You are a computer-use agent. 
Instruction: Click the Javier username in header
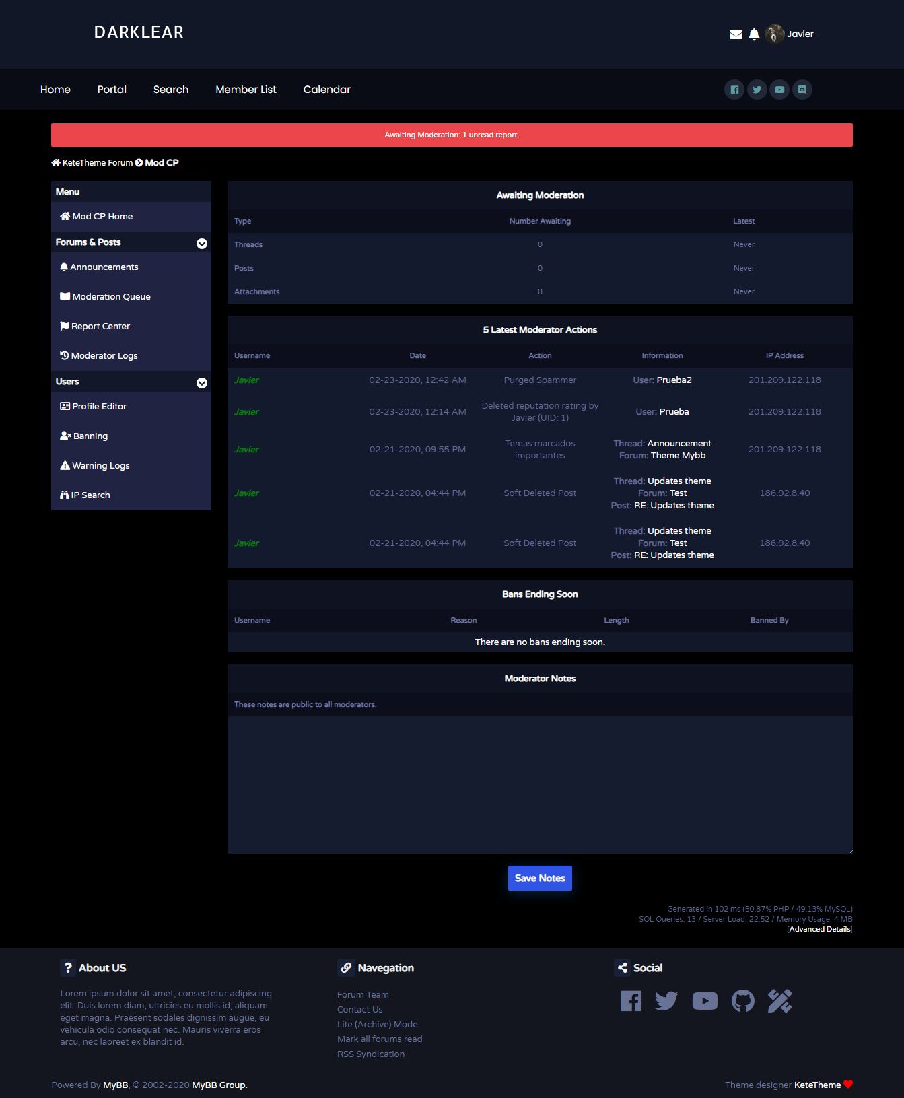click(x=800, y=34)
